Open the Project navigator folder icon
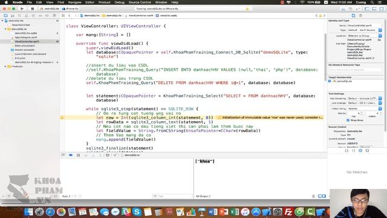Viewport: 387px width, 218px height. [x=5, y=16]
